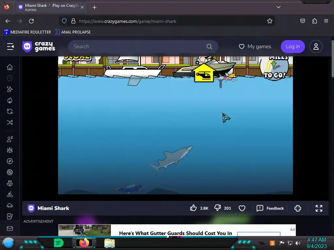Collapse the CrazyGames sidebar menu

(10, 47)
